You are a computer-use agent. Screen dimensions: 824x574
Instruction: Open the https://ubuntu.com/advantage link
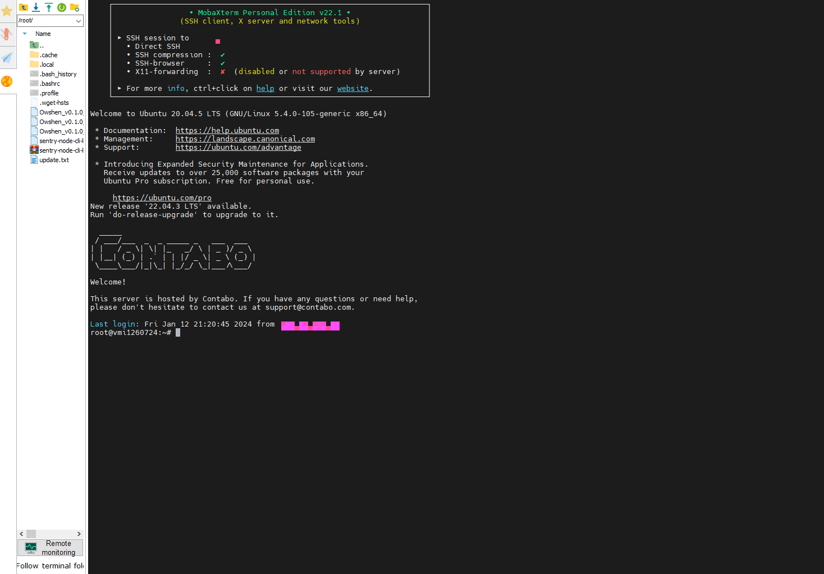(x=239, y=148)
